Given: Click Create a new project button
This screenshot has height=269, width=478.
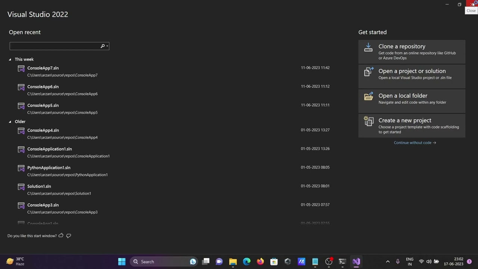Looking at the screenshot, I should coord(412,126).
